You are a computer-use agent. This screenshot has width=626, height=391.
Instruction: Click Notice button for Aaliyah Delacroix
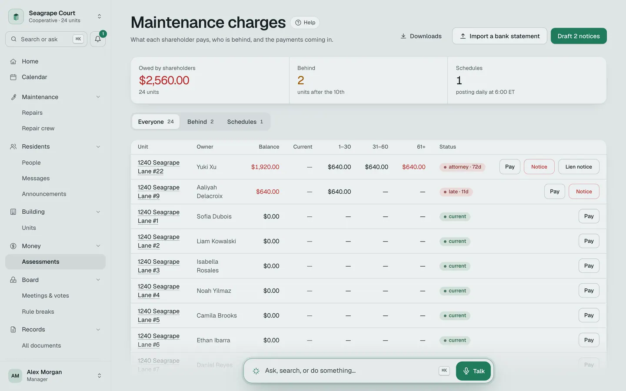tap(584, 192)
